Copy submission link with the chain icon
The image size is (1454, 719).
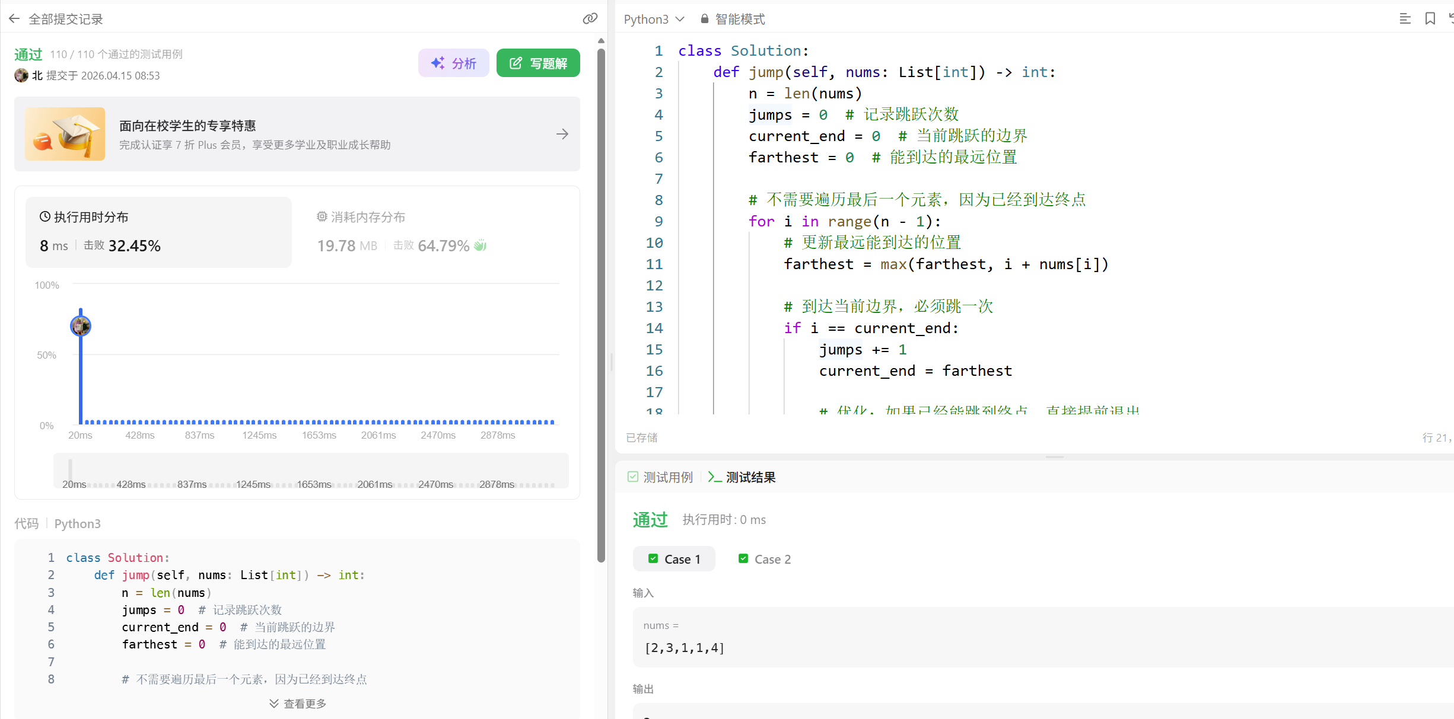590,19
